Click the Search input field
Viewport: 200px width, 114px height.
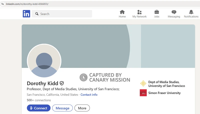click(x=62, y=14)
